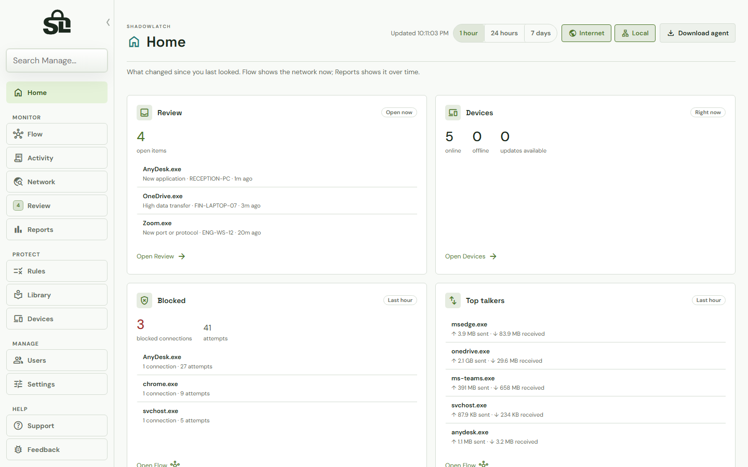The width and height of the screenshot is (748, 467).
Task: Switch time range to 24 hours
Action: click(504, 33)
